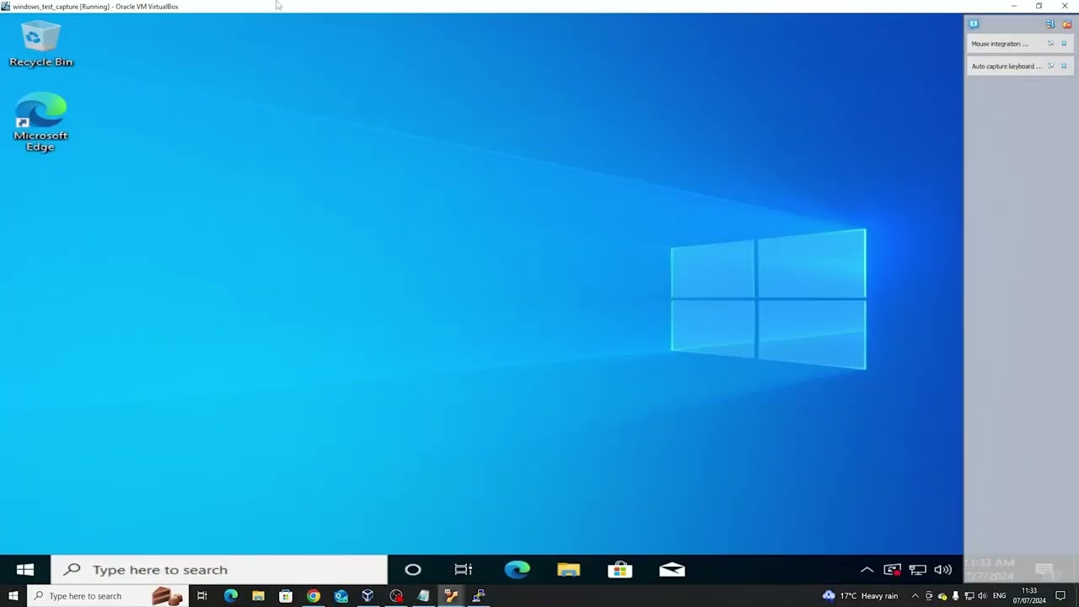This screenshot has height=607, width=1079.
Task: Restore down the VirtualBox VM window
Action: 1039,6
